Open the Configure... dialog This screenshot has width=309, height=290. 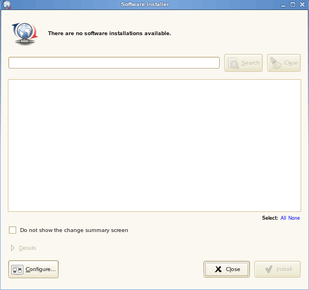(33, 269)
